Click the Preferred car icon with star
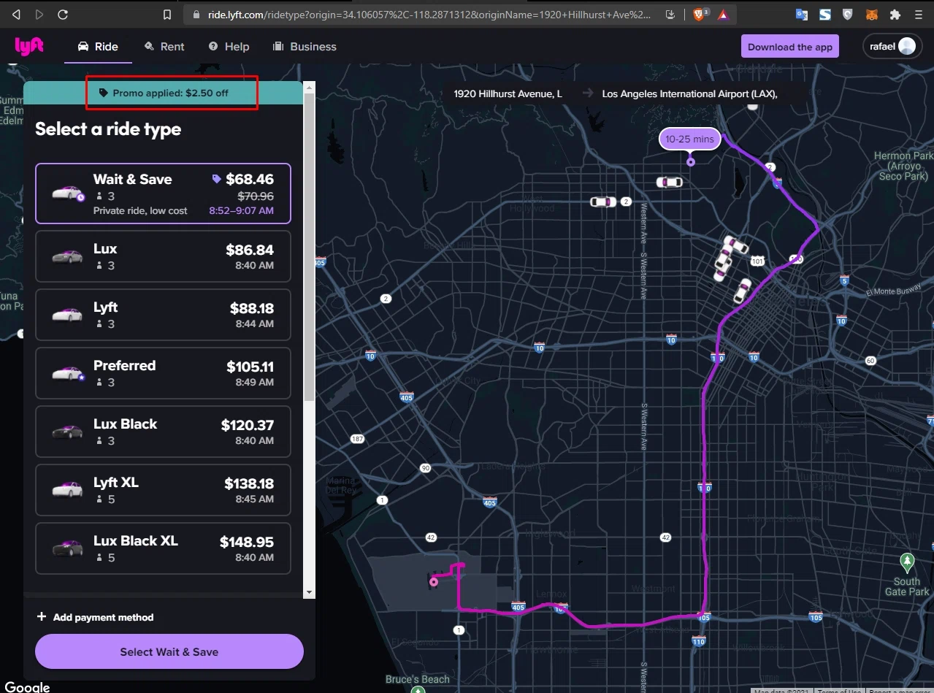 [68, 373]
